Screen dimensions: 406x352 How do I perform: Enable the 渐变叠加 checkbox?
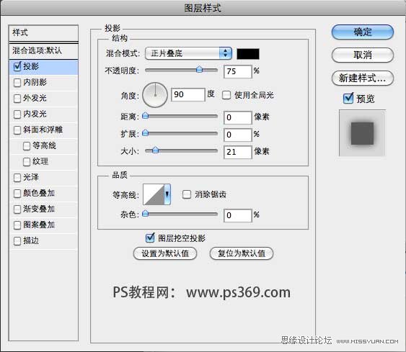click(17, 209)
